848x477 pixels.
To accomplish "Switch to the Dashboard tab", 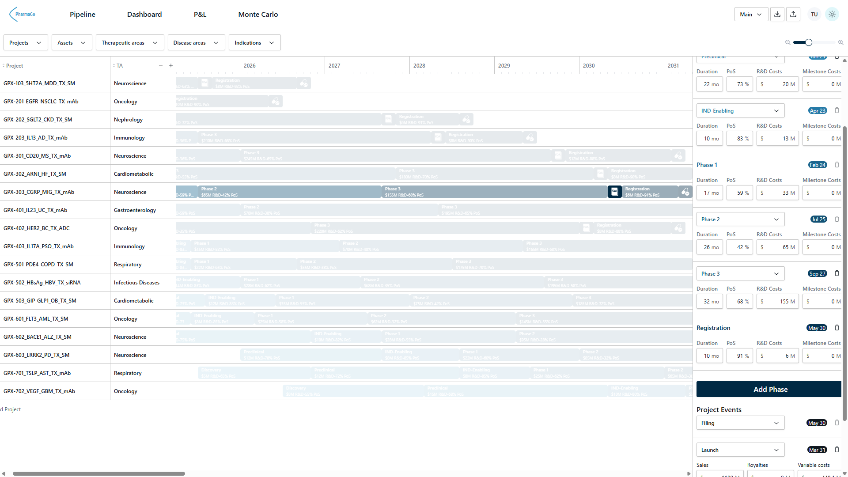I will point(144,14).
